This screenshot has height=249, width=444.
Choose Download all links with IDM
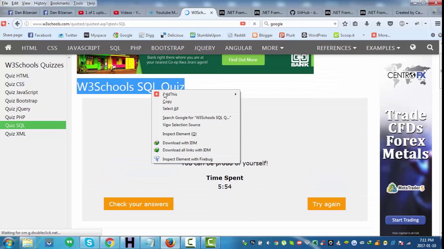[x=196, y=150]
